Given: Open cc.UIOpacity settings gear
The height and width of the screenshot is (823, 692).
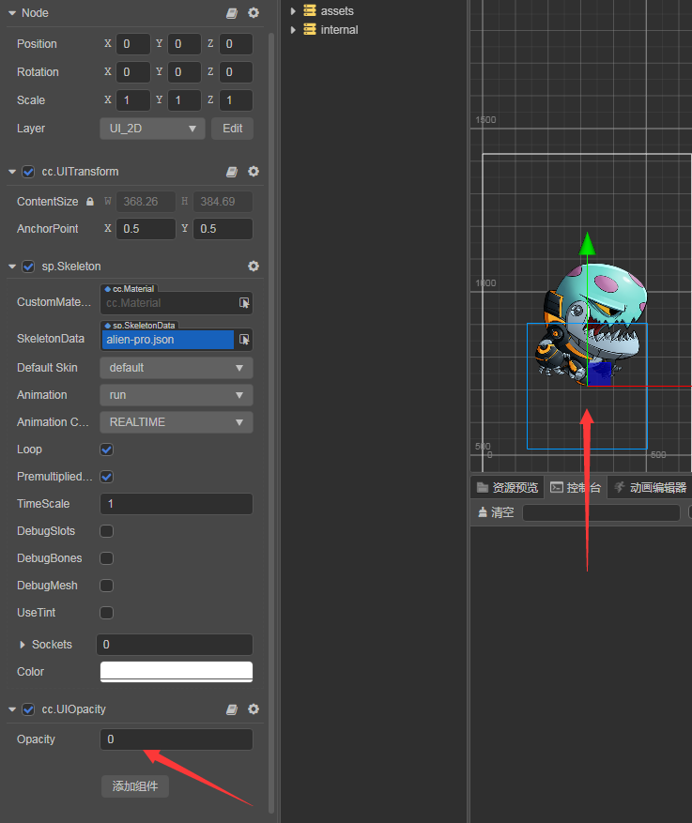Looking at the screenshot, I should 254,709.
